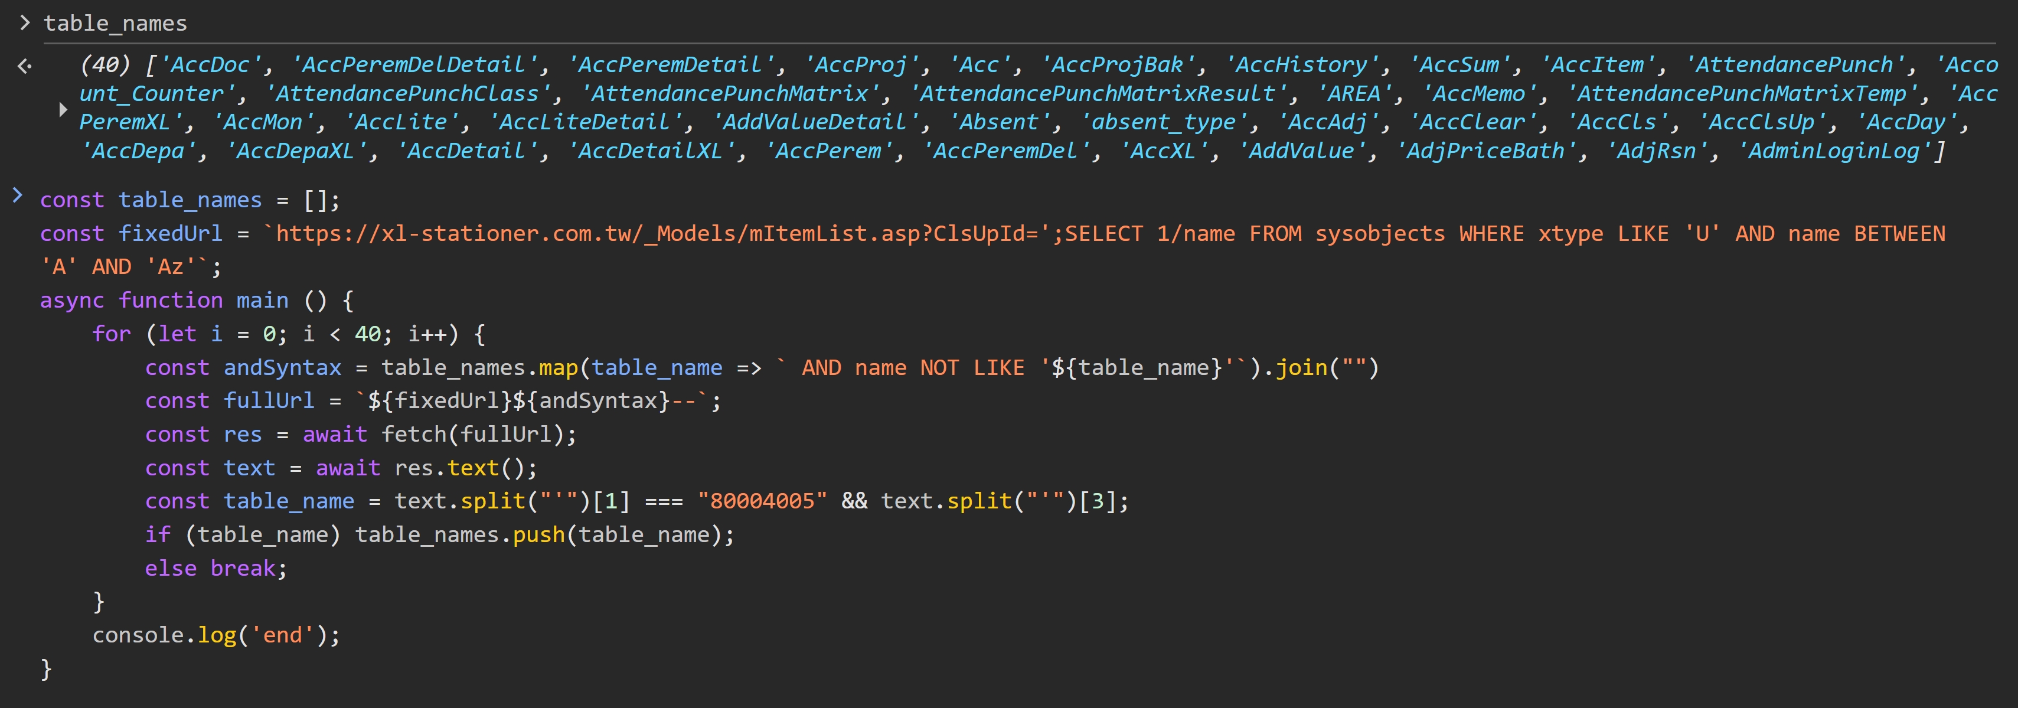Click 'AccMemo' array entry
This screenshot has width=2018, height=708.
[x=1480, y=94]
